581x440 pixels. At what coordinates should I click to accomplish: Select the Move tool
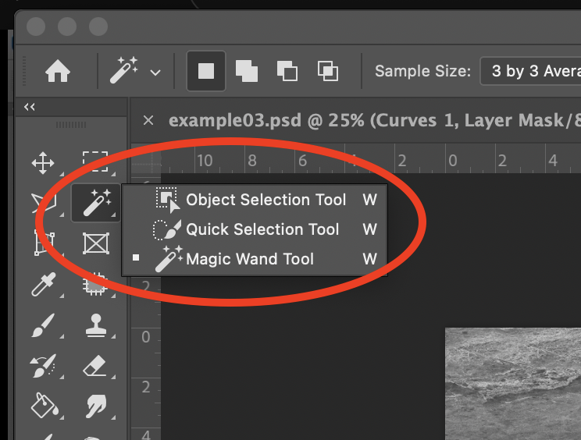click(42, 163)
